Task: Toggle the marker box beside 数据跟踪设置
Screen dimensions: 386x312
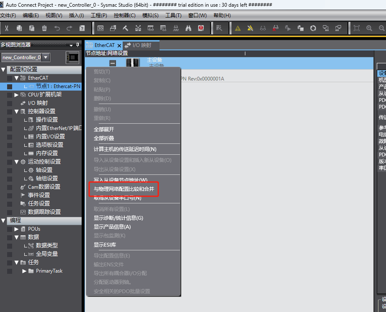Action: click(x=10, y=213)
